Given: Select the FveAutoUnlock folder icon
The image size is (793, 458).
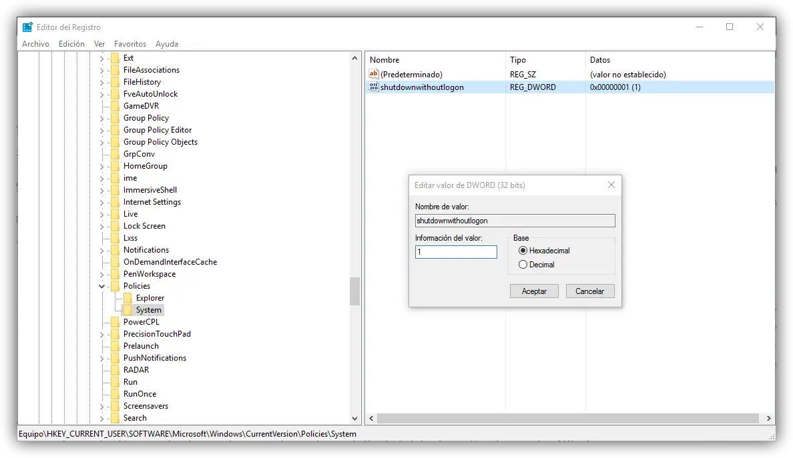Looking at the screenshot, I should (115, 94).
